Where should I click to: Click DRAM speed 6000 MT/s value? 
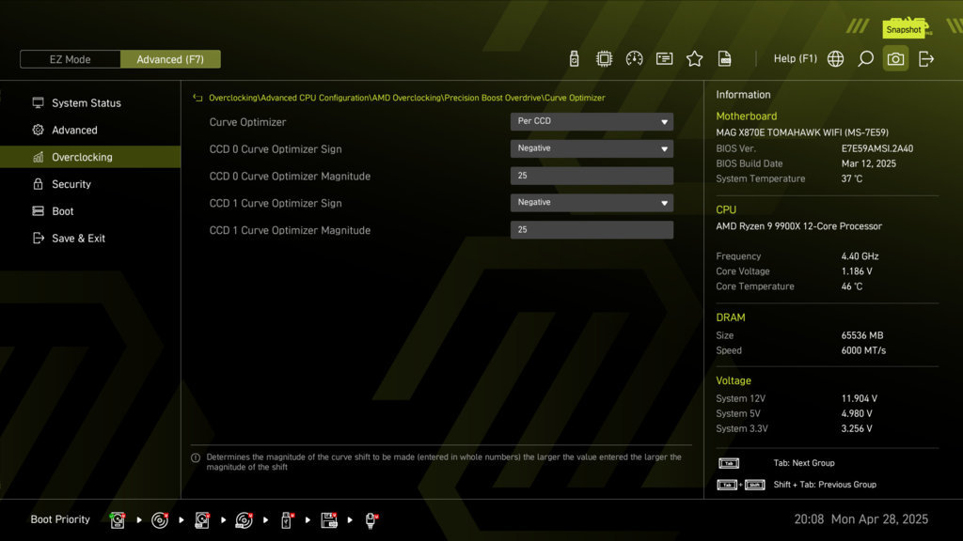[x=863, y=351]
